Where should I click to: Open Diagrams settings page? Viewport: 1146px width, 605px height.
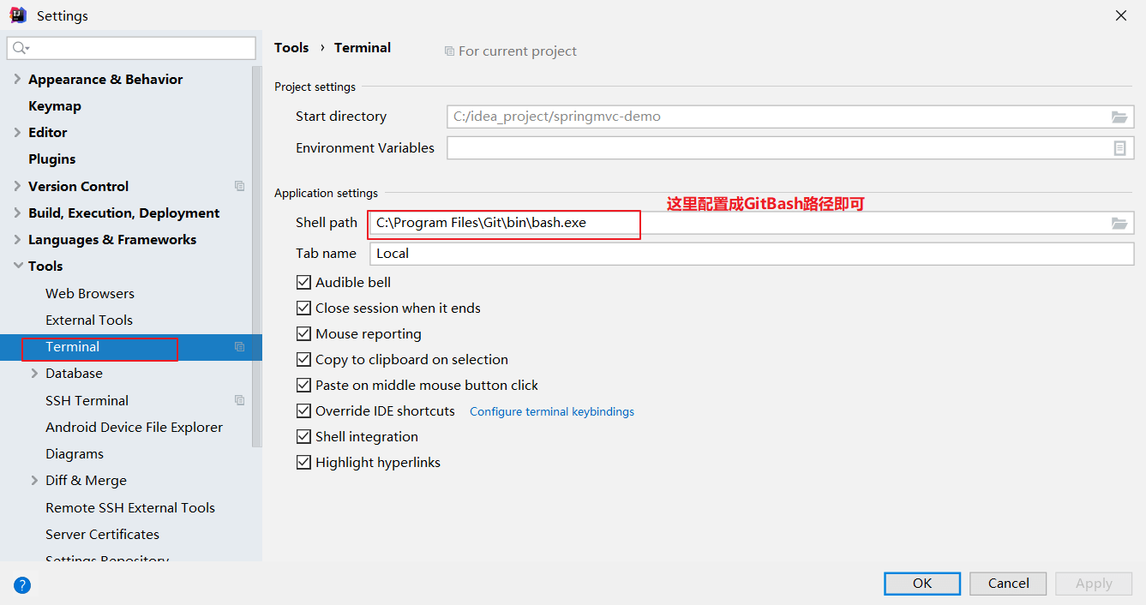(75, 453)
